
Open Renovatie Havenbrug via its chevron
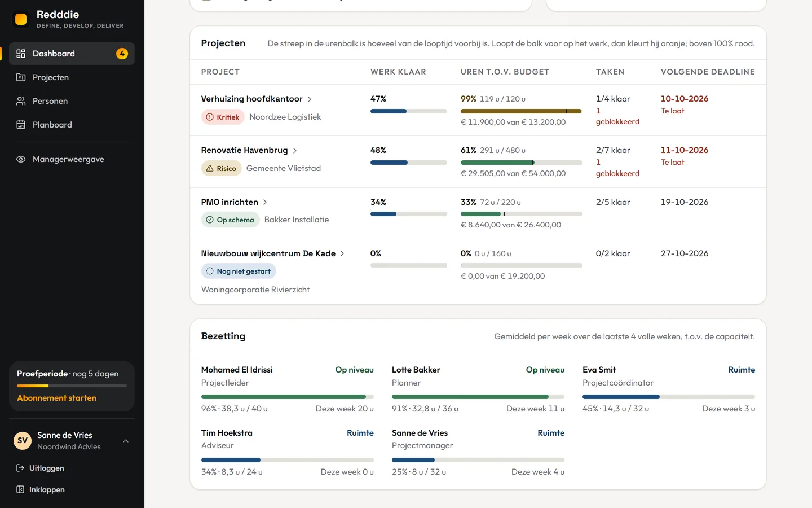pyautogui.click(x=295, y=151)
